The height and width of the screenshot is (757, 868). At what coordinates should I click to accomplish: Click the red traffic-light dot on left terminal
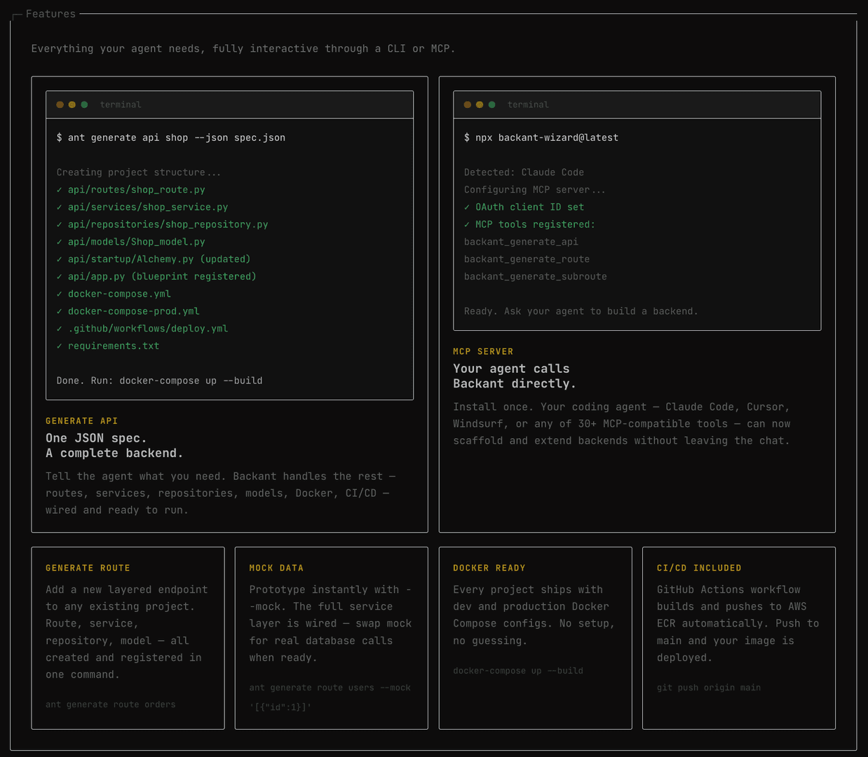60,104
